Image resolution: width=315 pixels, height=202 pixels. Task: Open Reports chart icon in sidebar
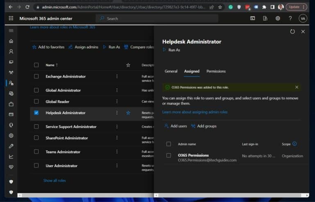point(11,156)
